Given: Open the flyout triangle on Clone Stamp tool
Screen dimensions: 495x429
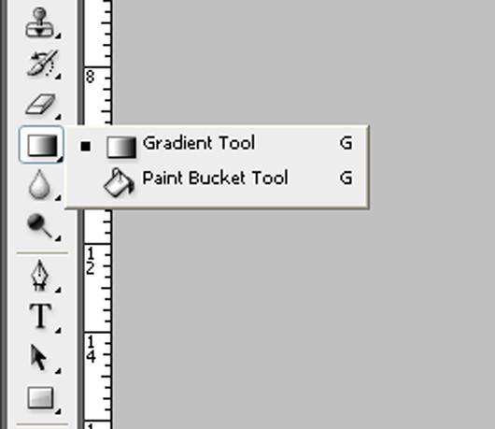Looking at the screenshot, I should coord(58,36).
